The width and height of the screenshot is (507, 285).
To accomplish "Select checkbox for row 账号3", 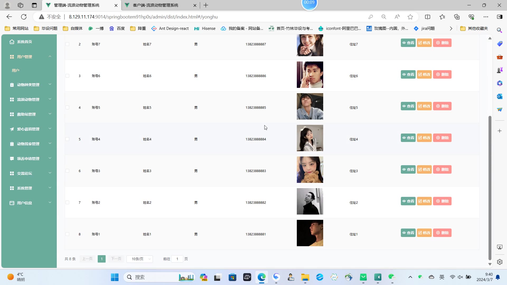I will coord(67,171).
